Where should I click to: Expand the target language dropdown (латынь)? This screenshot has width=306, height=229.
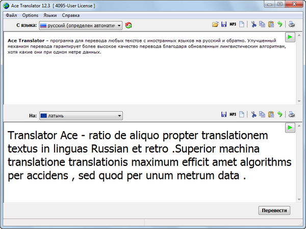tap(81, 116)
